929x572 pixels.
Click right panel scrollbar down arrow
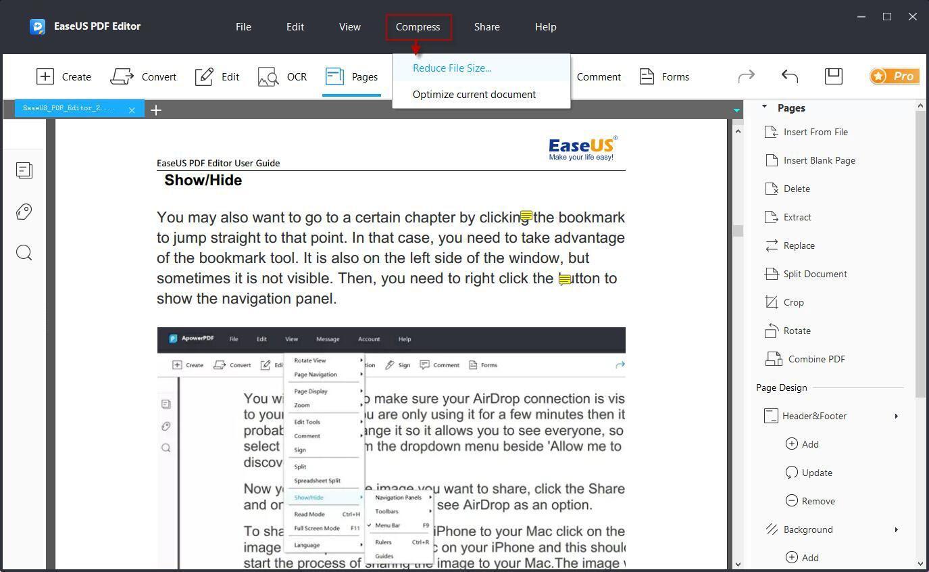(x=920, y=563)
